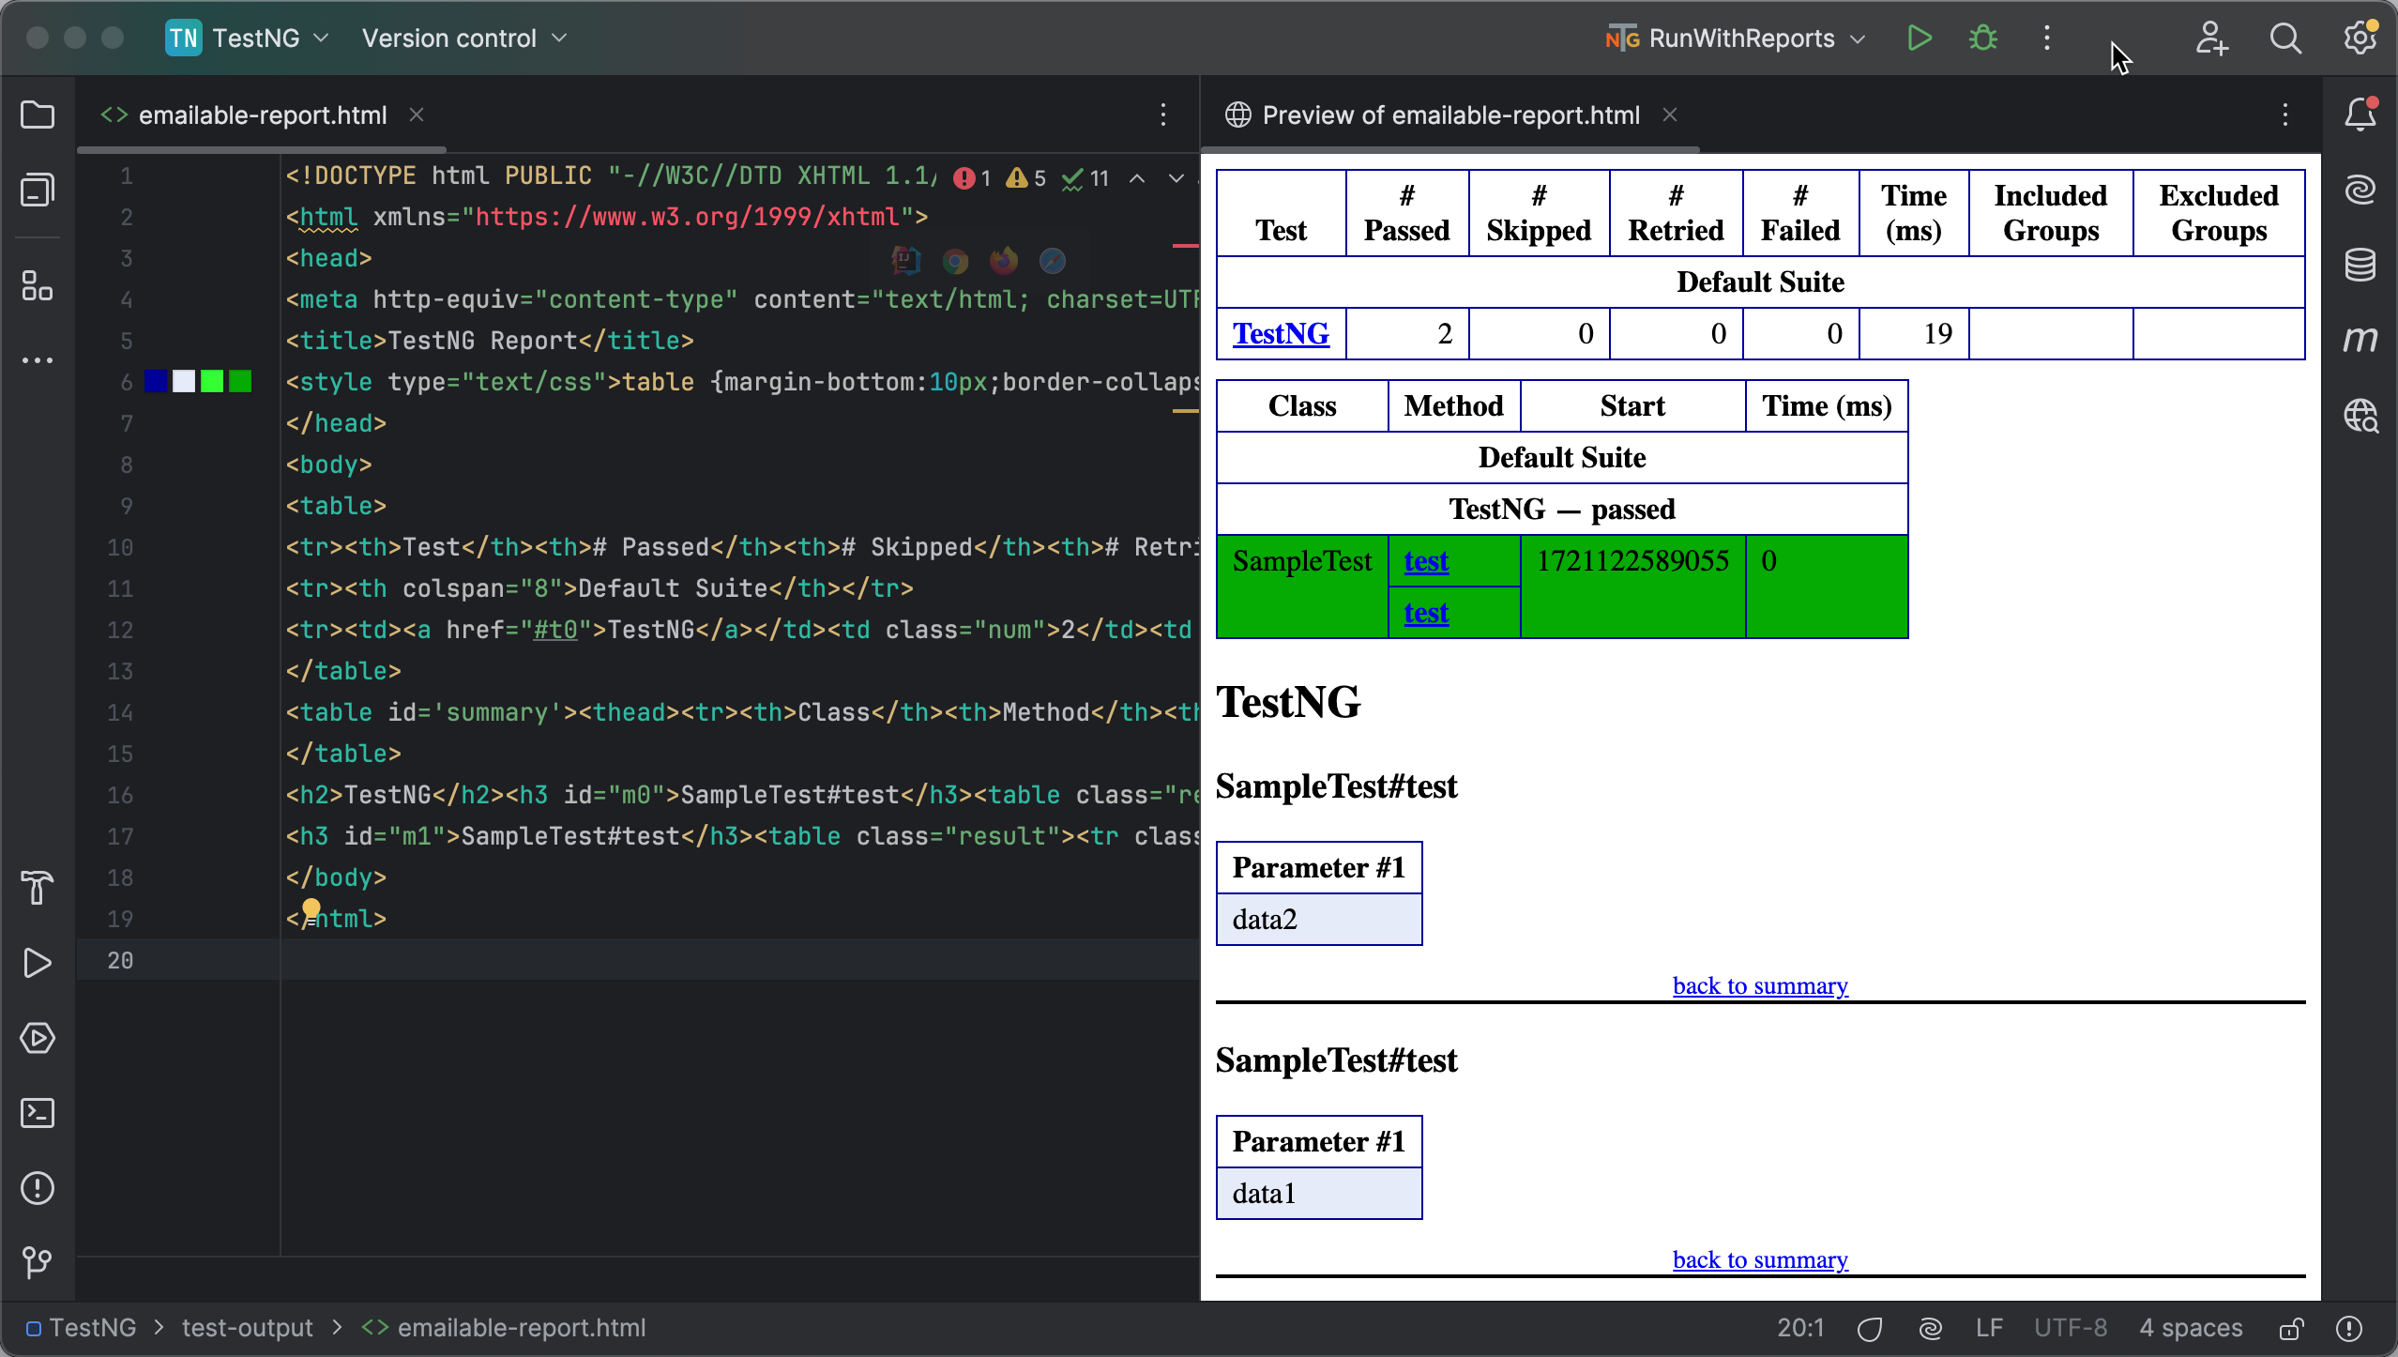This screenshot has height=1357, width=2398.
Task: Run the RunWithReports configuration
Action: [1919, 38]
